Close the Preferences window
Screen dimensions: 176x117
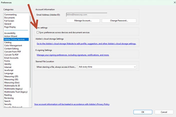(x=175, y=2)
